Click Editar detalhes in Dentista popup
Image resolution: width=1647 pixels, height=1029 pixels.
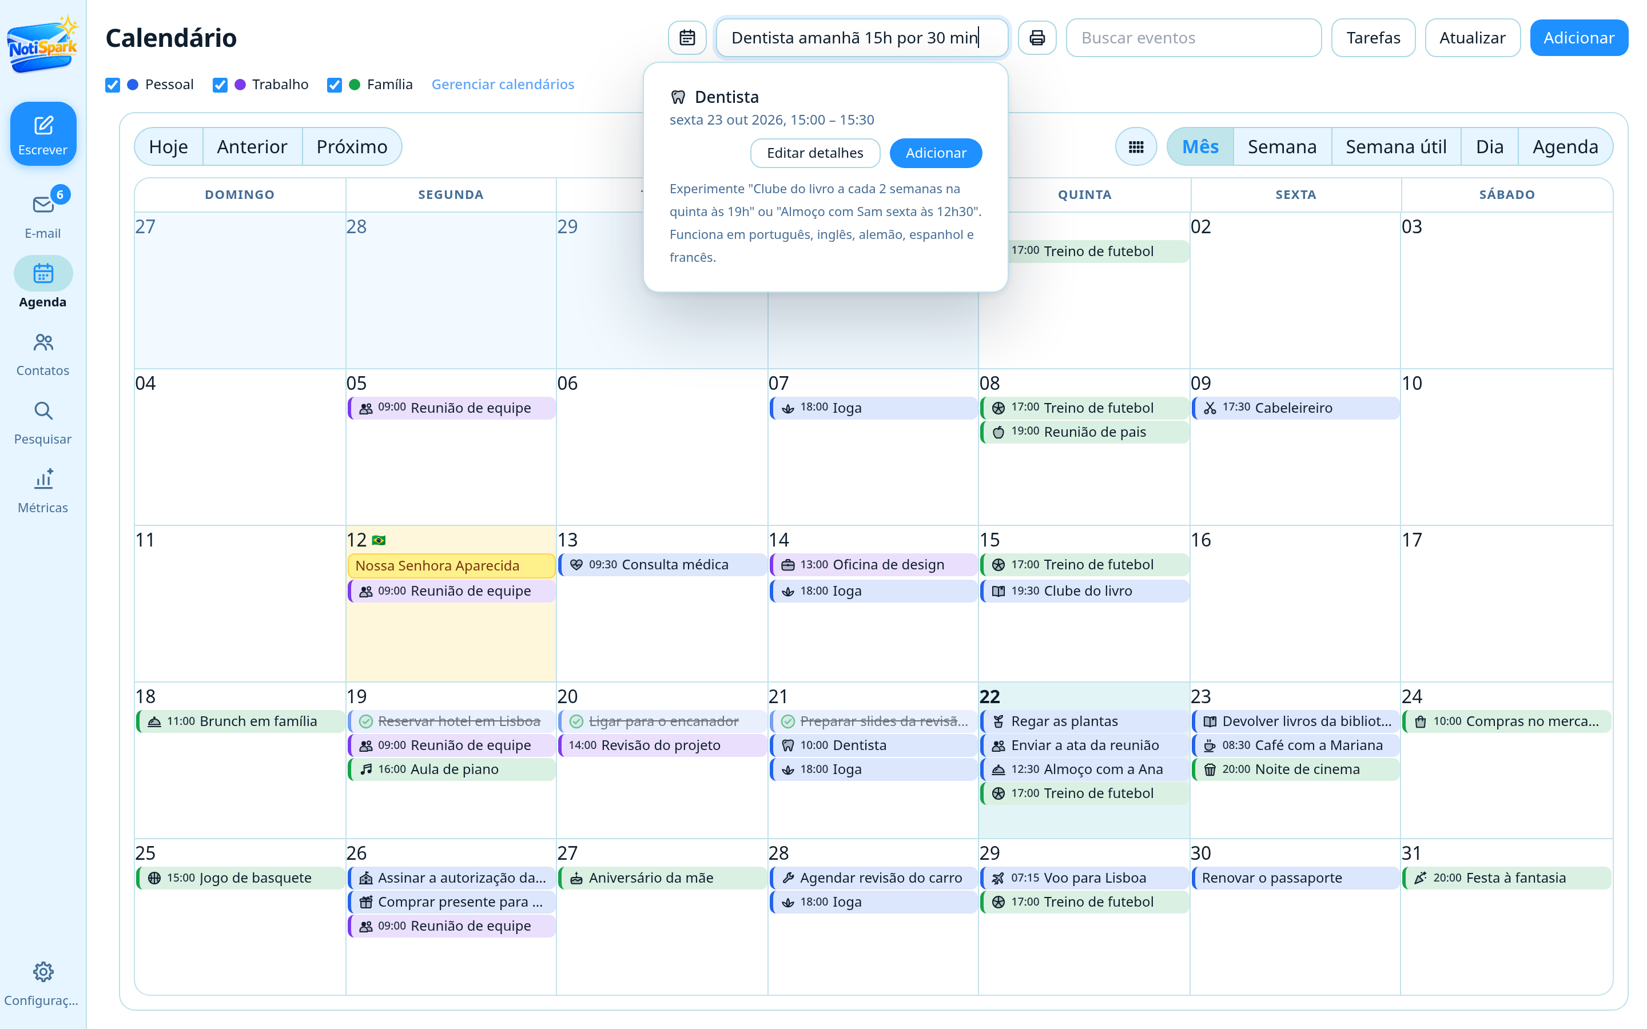(815, 153)
